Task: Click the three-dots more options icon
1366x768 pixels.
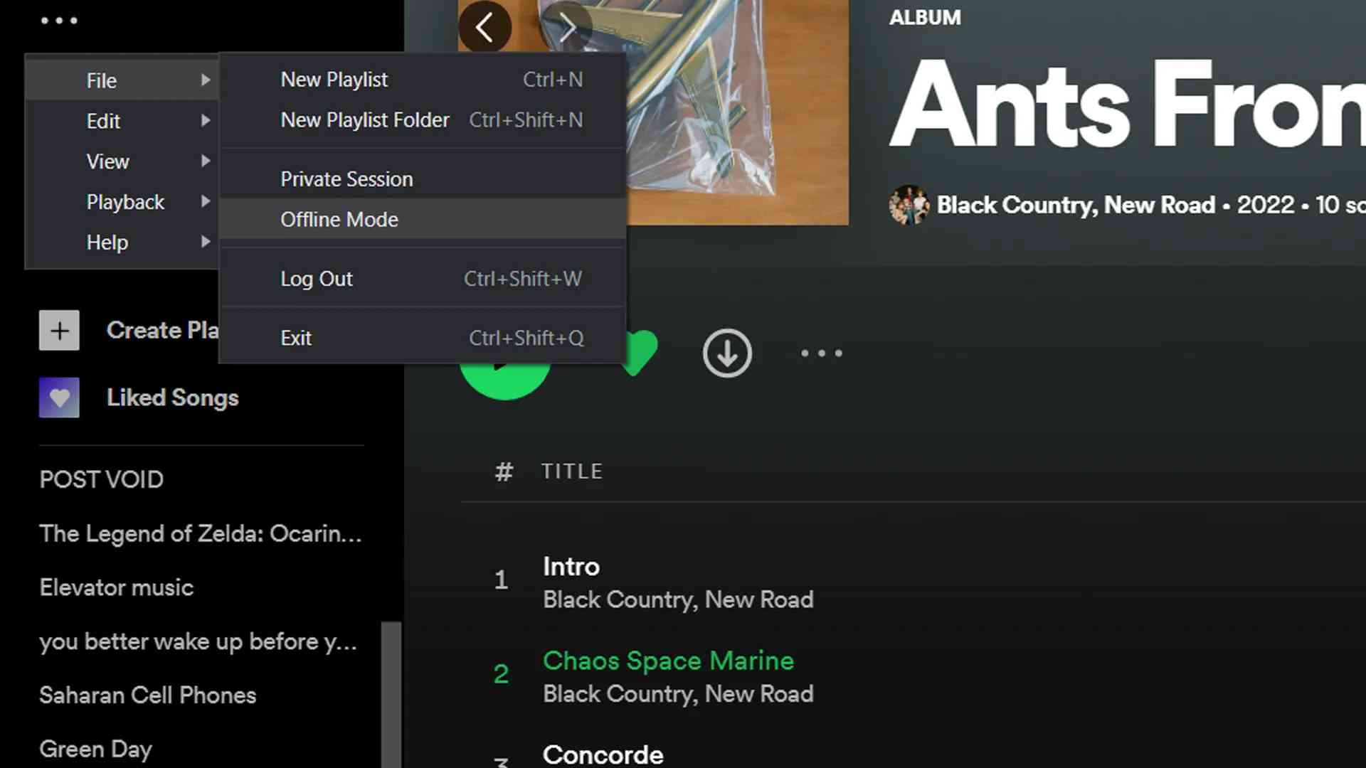Action: [x=821, y=353]
